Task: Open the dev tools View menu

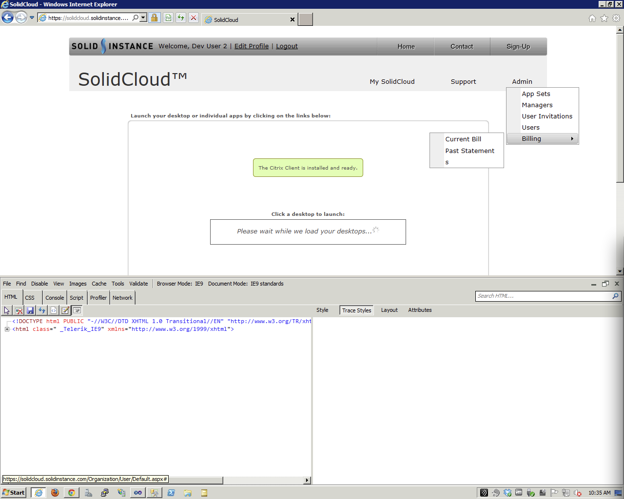Action: [58, 284]
